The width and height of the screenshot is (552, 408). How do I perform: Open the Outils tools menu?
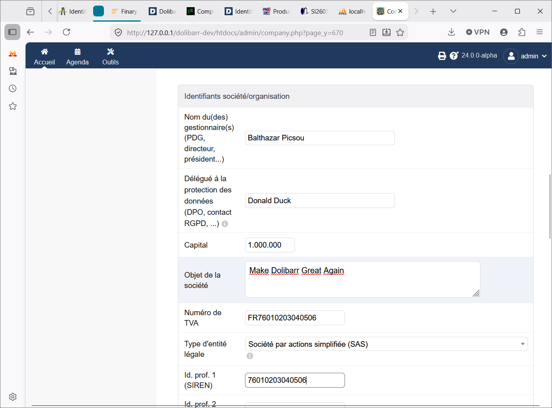(110, 56)
